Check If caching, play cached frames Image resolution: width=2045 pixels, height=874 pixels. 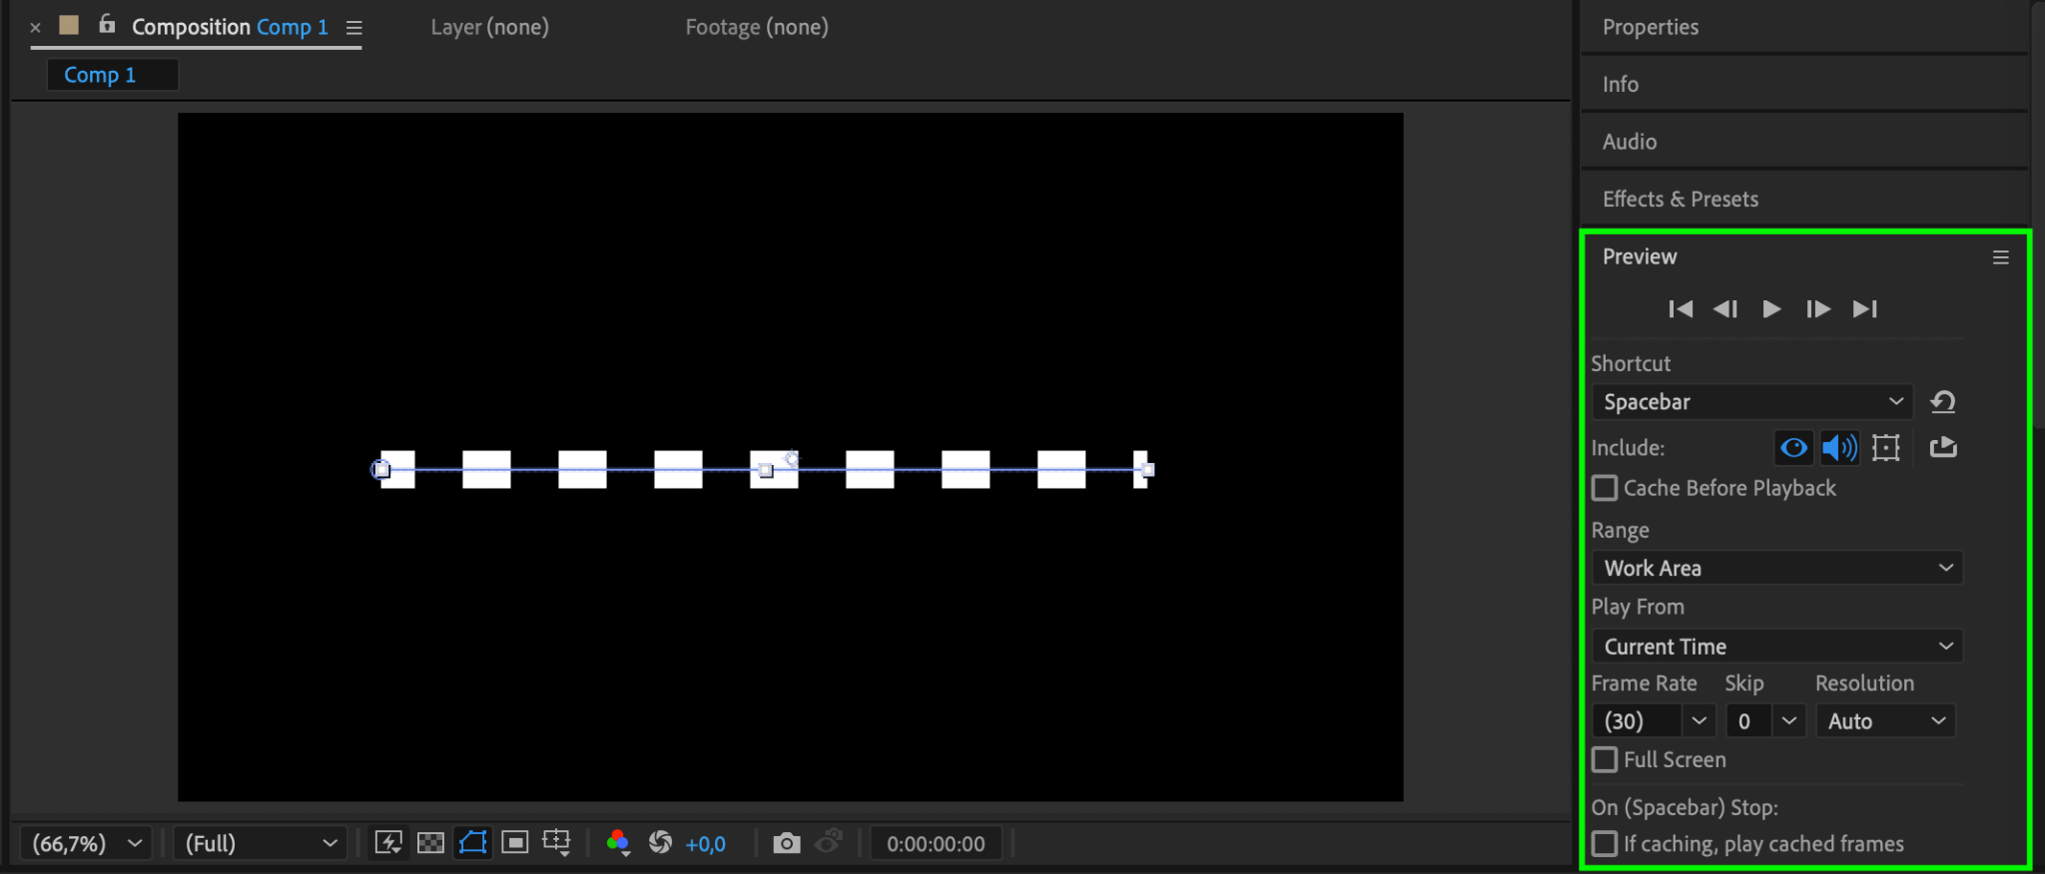coord(1605,844)
